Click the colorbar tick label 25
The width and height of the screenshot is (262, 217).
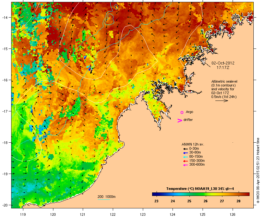tap(189, 201)
